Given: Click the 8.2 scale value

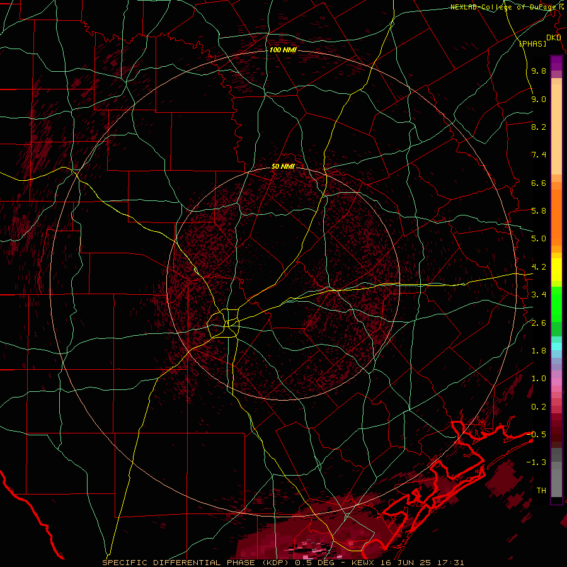Looking at the screenshot, I should (x=539, y=127).
